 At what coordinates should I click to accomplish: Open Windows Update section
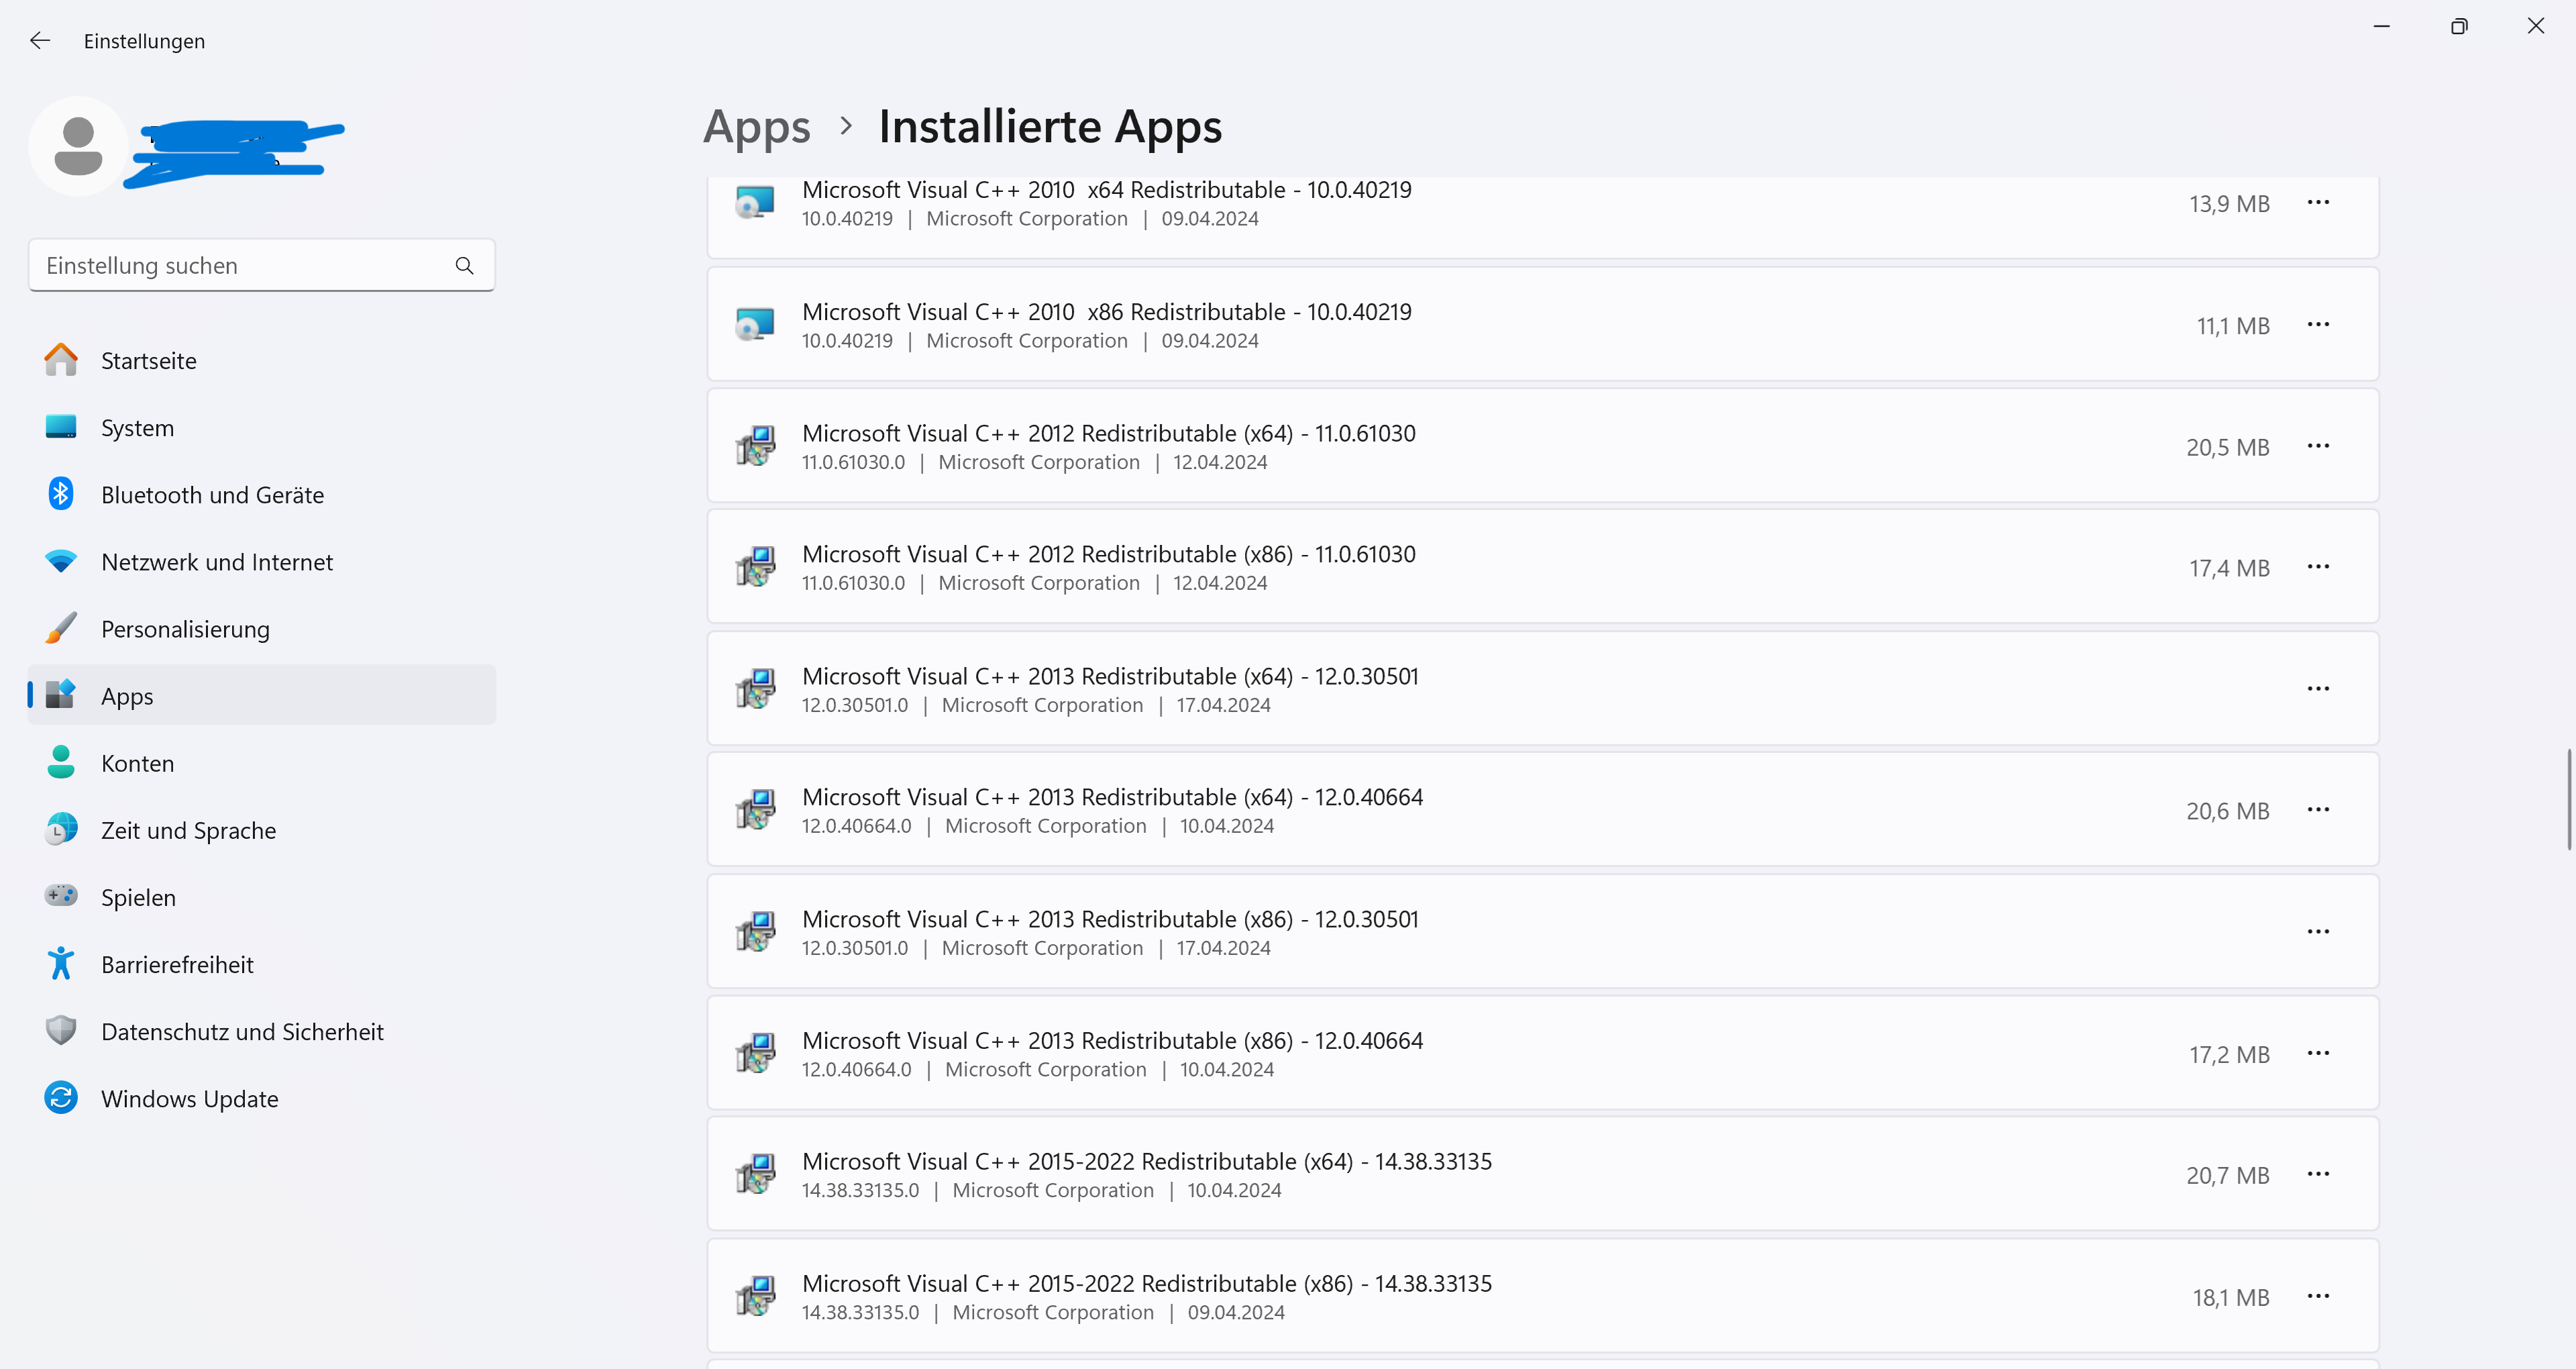tap(189, 1099)
